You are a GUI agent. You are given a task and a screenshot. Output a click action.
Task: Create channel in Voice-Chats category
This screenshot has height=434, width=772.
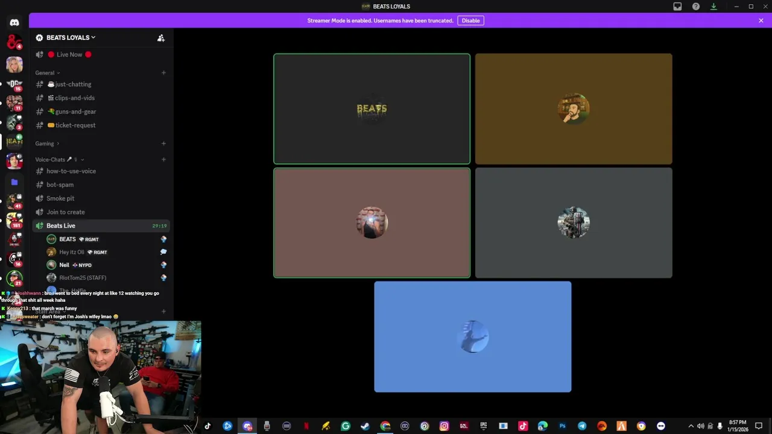coord(163,160)
